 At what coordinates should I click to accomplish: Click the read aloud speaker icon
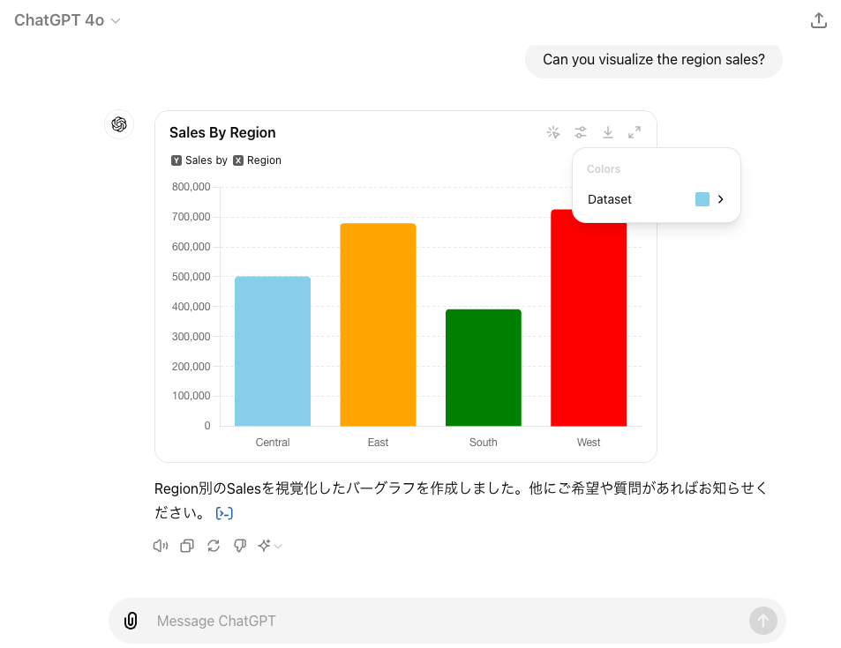pos(160,546)
